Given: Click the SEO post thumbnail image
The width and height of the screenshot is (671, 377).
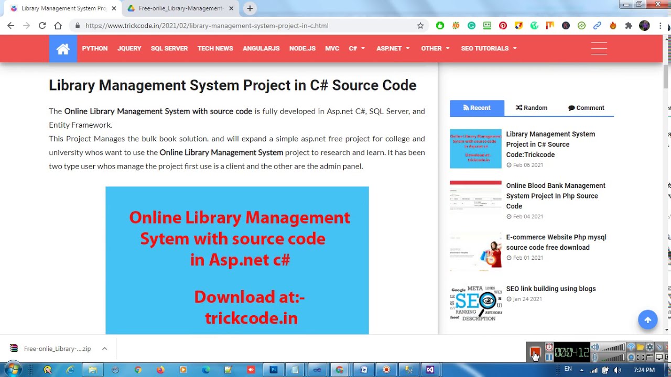Looking at the screenshot, I should pos(475,303).
